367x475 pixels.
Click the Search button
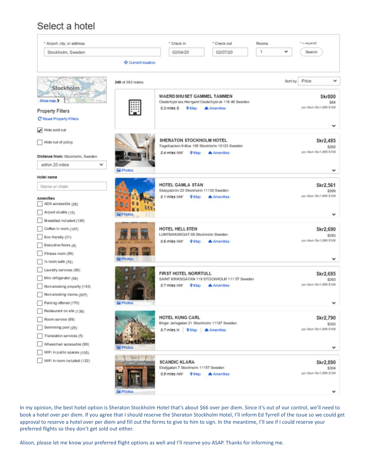pos(311,52)
